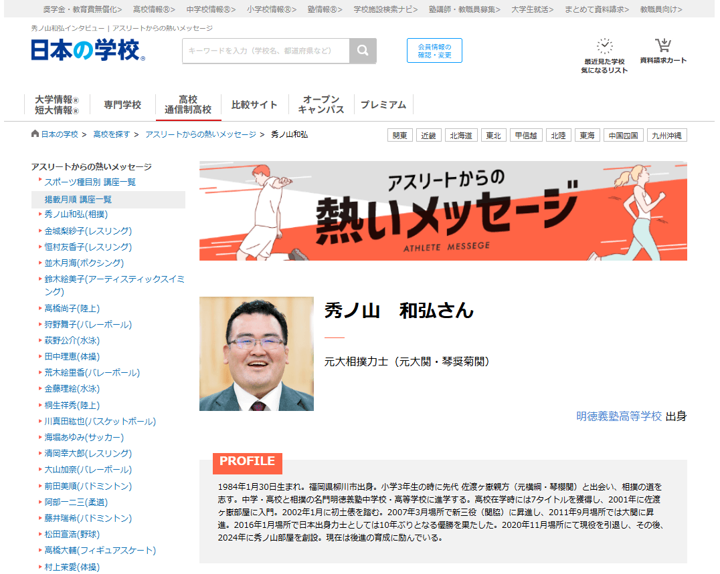Open 学校施設検索ナビ top link

pyautogui.click(x=385, y=9)
